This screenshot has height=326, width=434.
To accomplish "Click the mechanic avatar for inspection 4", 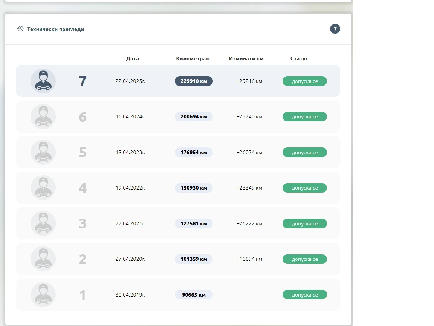I will 43,188.
